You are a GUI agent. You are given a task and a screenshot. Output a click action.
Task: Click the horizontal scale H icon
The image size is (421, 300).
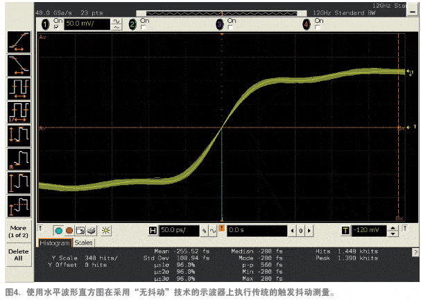coord(153,230)
